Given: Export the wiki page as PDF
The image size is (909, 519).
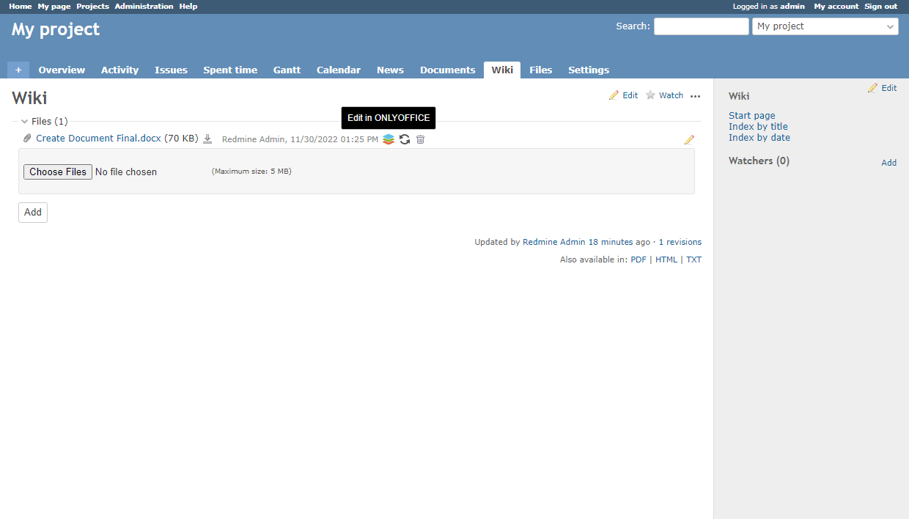Looking at the screenshot, I should click(x=638, y=259).
